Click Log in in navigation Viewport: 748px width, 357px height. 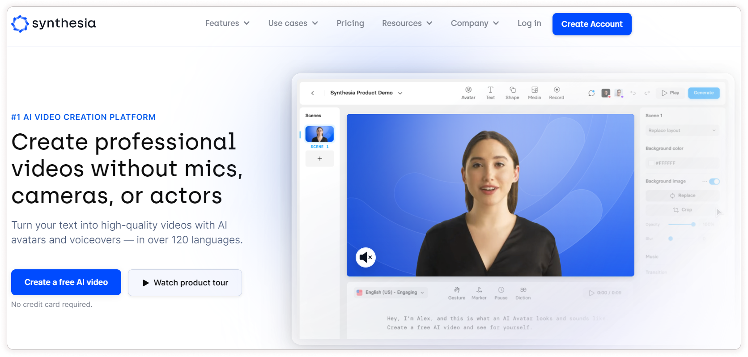coord(529,23)
